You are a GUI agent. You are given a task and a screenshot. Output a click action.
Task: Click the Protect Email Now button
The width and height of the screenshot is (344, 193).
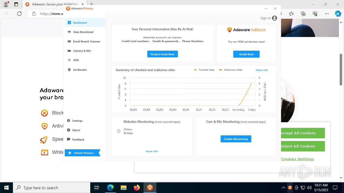click(x=162, y=54)
